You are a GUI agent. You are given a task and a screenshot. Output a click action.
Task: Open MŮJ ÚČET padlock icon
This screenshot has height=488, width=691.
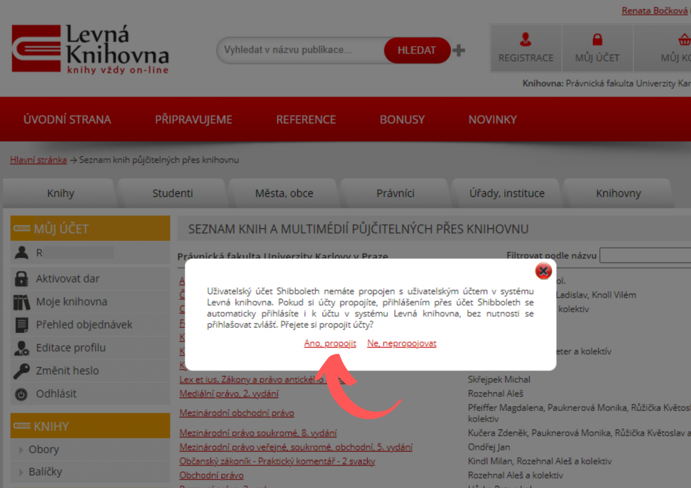tap(597, 39)
